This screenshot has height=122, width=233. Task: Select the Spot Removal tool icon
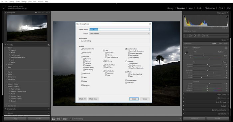tap(190, 36)
